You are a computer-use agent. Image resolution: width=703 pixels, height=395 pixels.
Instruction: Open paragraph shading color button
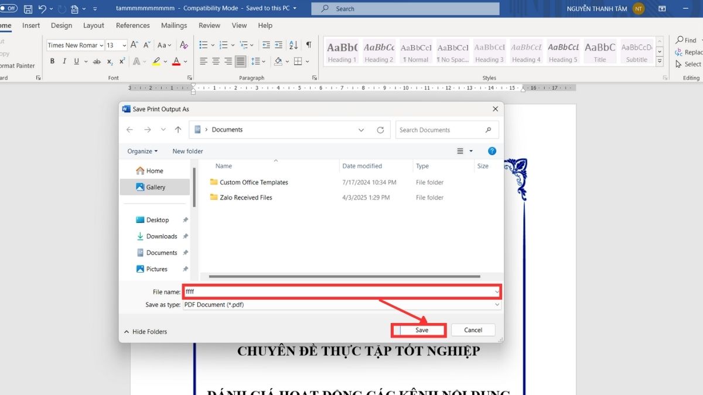[x=278, y=61]
